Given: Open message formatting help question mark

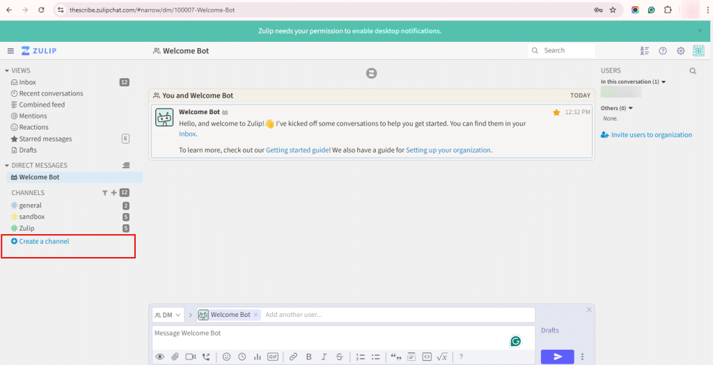Looking at the screenshot, I should coord(461,357).
